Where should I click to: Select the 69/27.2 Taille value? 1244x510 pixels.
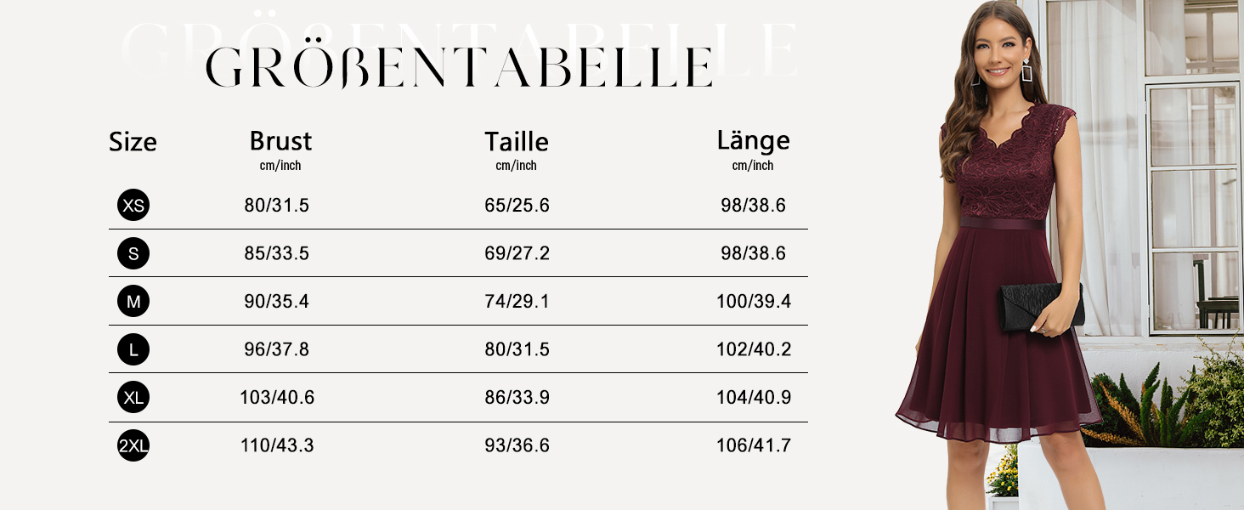point(517,253)
